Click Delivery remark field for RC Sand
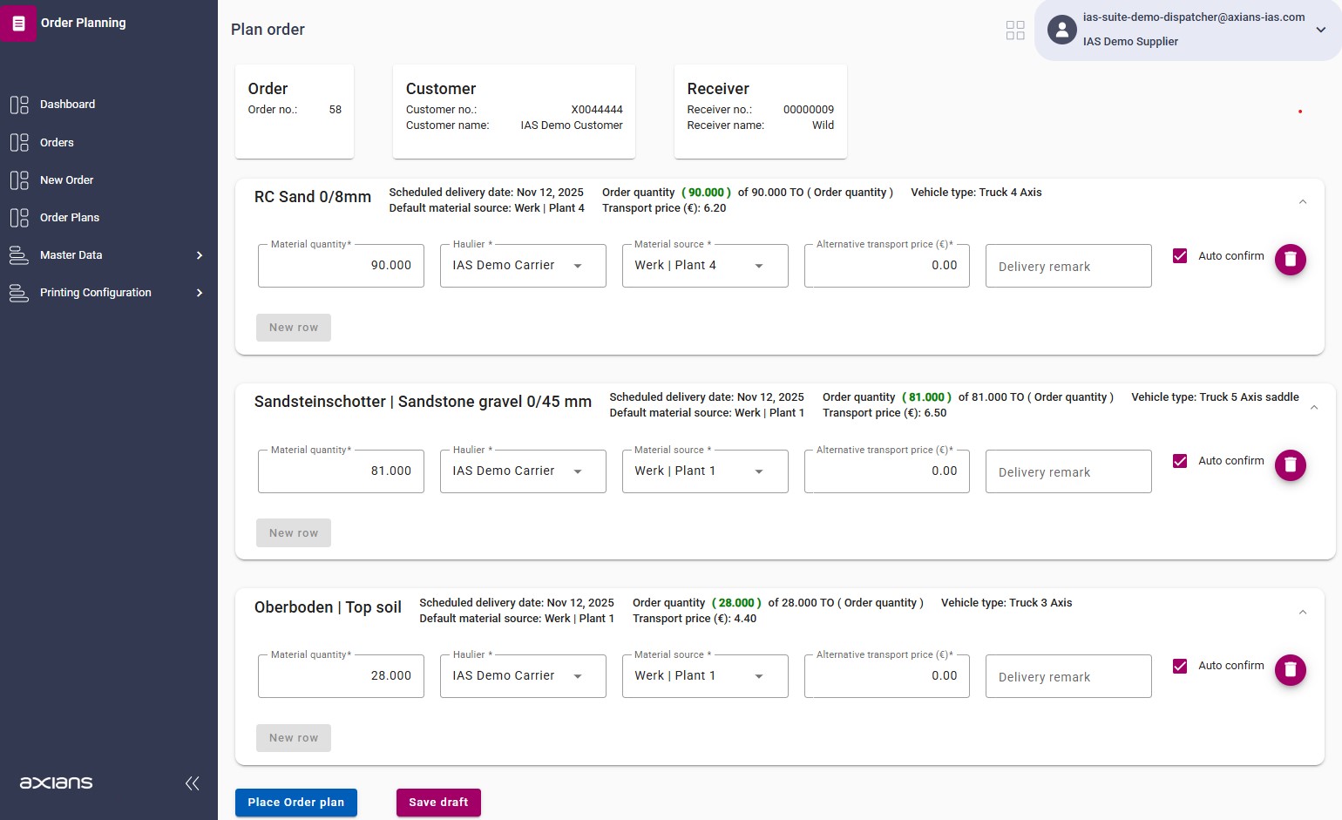1342x820 pixels. point(1067,267)
